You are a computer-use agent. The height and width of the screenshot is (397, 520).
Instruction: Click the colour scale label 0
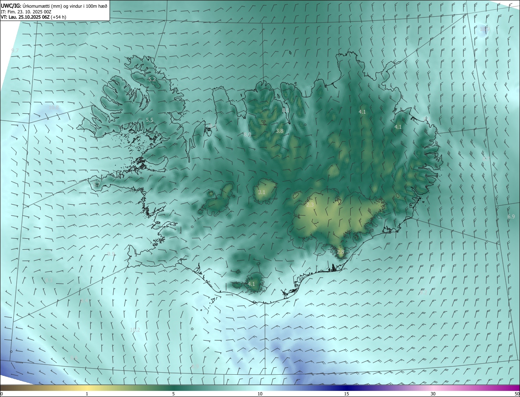(2, 394)
